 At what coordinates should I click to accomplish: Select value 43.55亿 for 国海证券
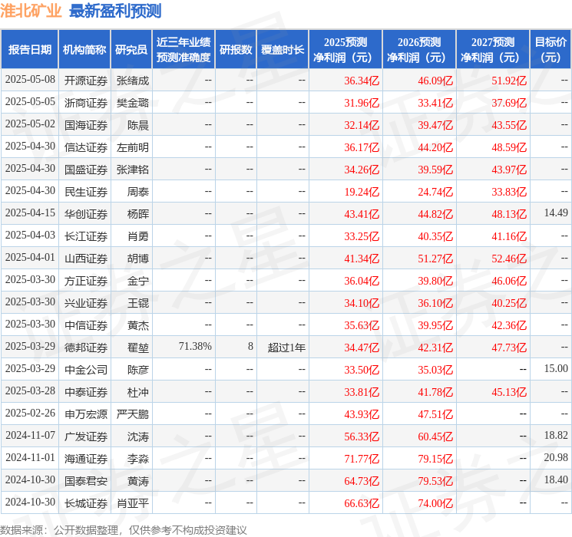(509, 125)
